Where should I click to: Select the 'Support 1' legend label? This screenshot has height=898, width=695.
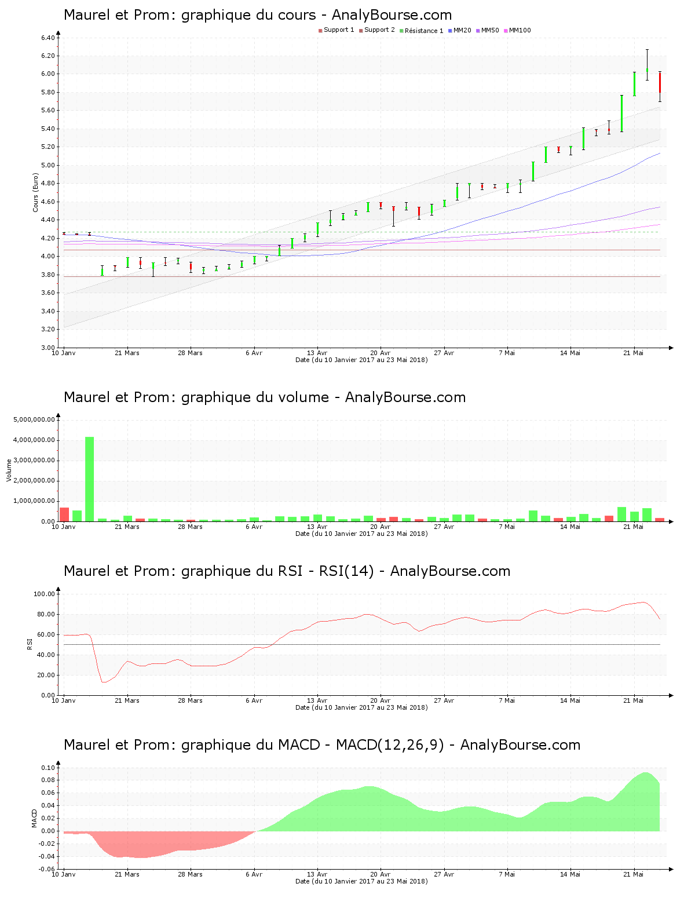(x=339, y=30)
